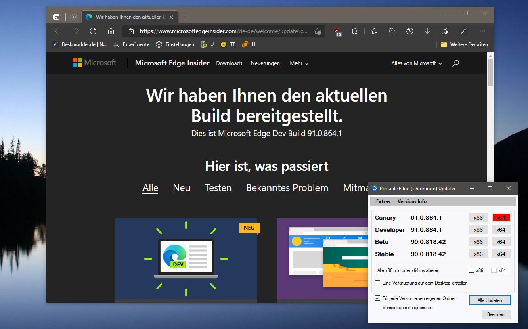Check the 'Alle x64' install checkbox
Viewport: 528px width, 329px height.
pyautogui.click(x=494, y=270)
